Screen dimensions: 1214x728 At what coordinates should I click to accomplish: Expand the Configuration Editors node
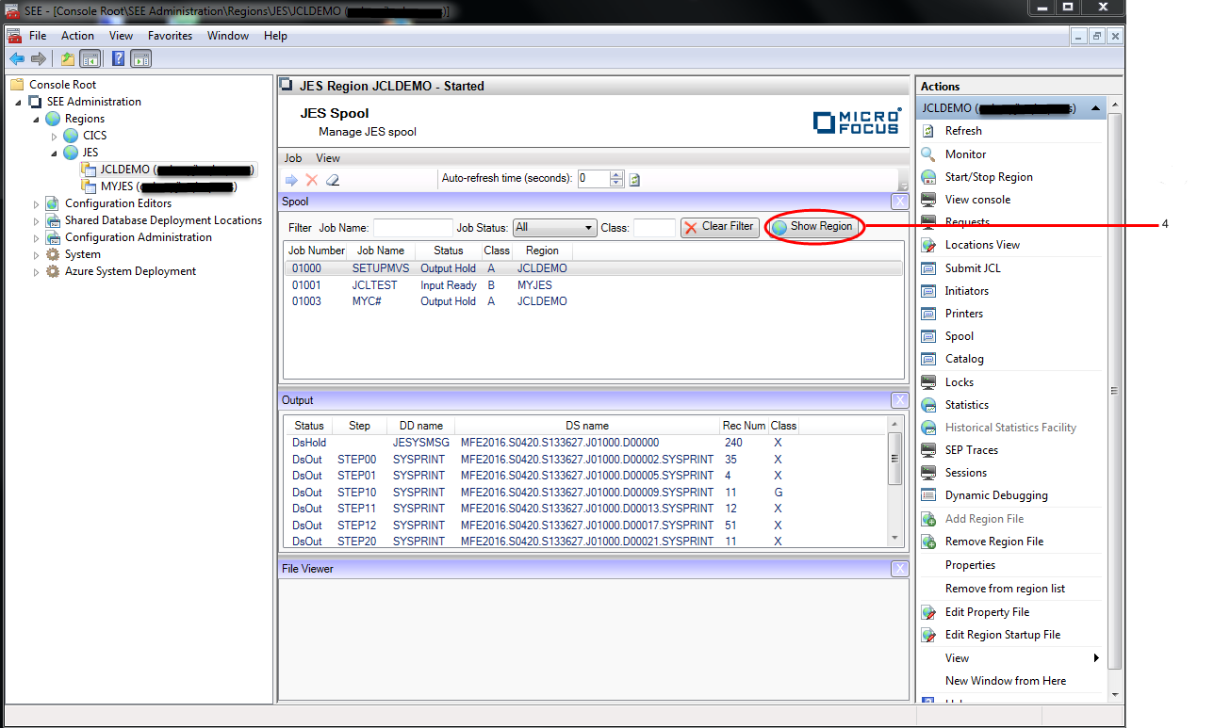coord(37,203)
